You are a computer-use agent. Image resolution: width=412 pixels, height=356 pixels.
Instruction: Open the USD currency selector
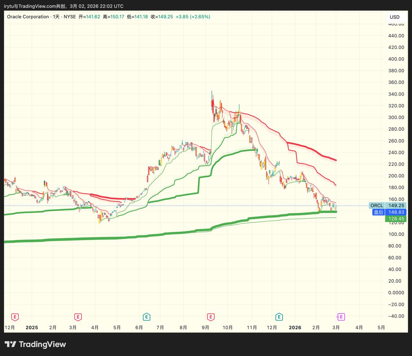pyautogui.click(x=394, y=17)
